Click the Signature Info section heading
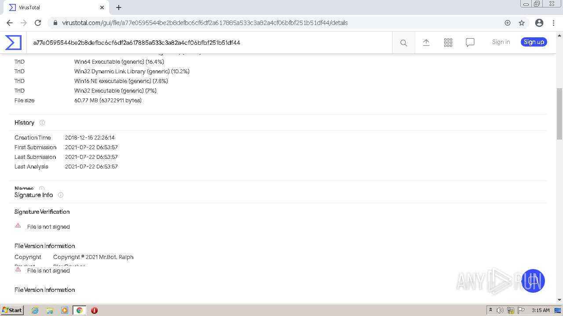 [33, 195]
